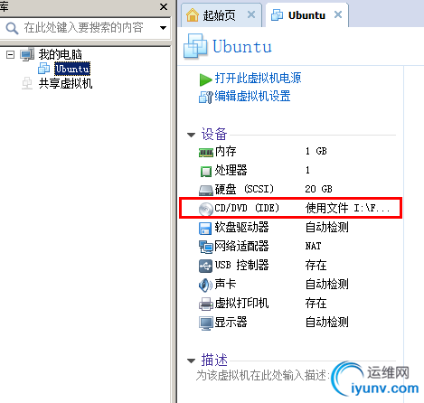Image resolution: width=424 pixels, height=403 pixels.
Task: Select 我的电脑 in the library tree
Action: [60, 54]
